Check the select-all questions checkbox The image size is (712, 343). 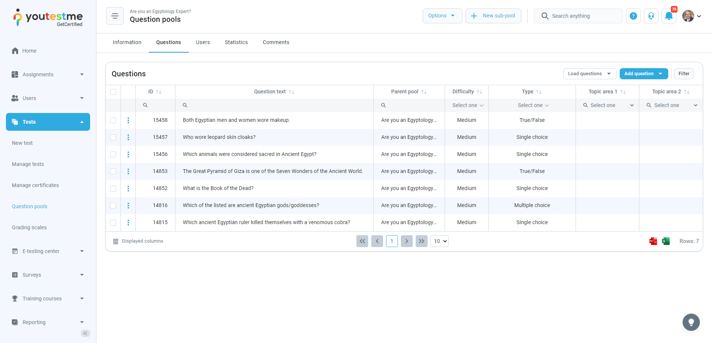113,92
